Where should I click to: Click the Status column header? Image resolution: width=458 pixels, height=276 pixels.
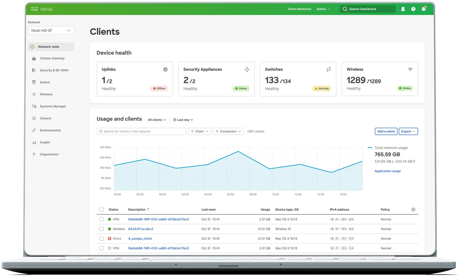113,209
